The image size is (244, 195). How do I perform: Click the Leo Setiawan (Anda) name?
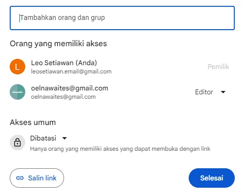[x=64, y=63]
